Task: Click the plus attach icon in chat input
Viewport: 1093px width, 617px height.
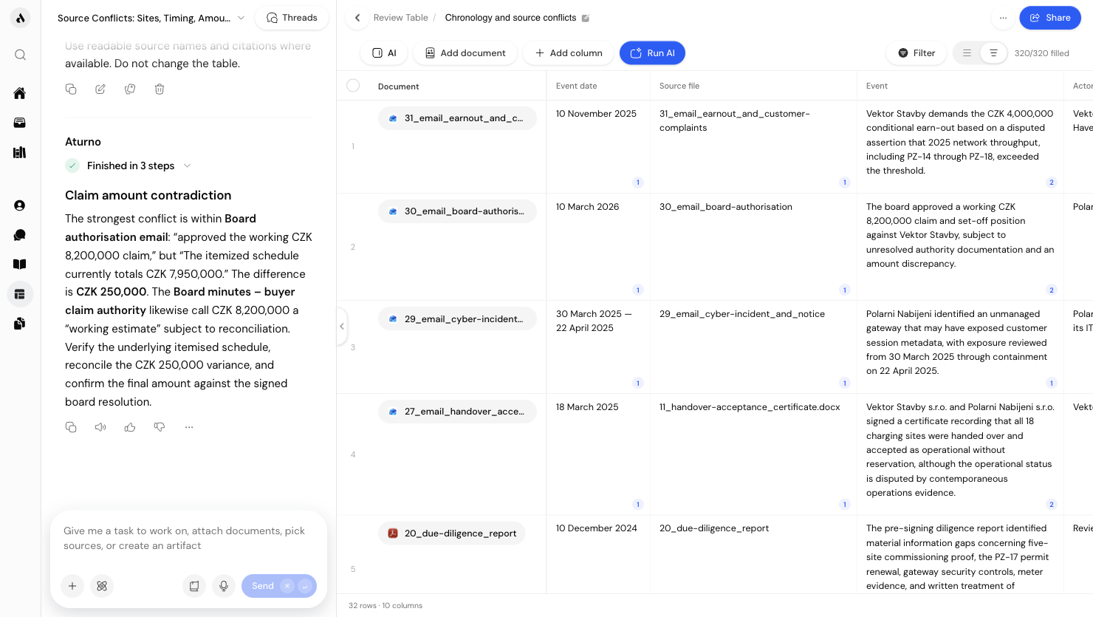Action: [x=72, y=586]
